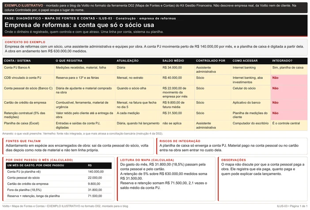Click 'LEITURA DO MAPA (CALCULADA)' heading
The height and width of the screenshot is (210, 310).
click(x=147, y=160)
